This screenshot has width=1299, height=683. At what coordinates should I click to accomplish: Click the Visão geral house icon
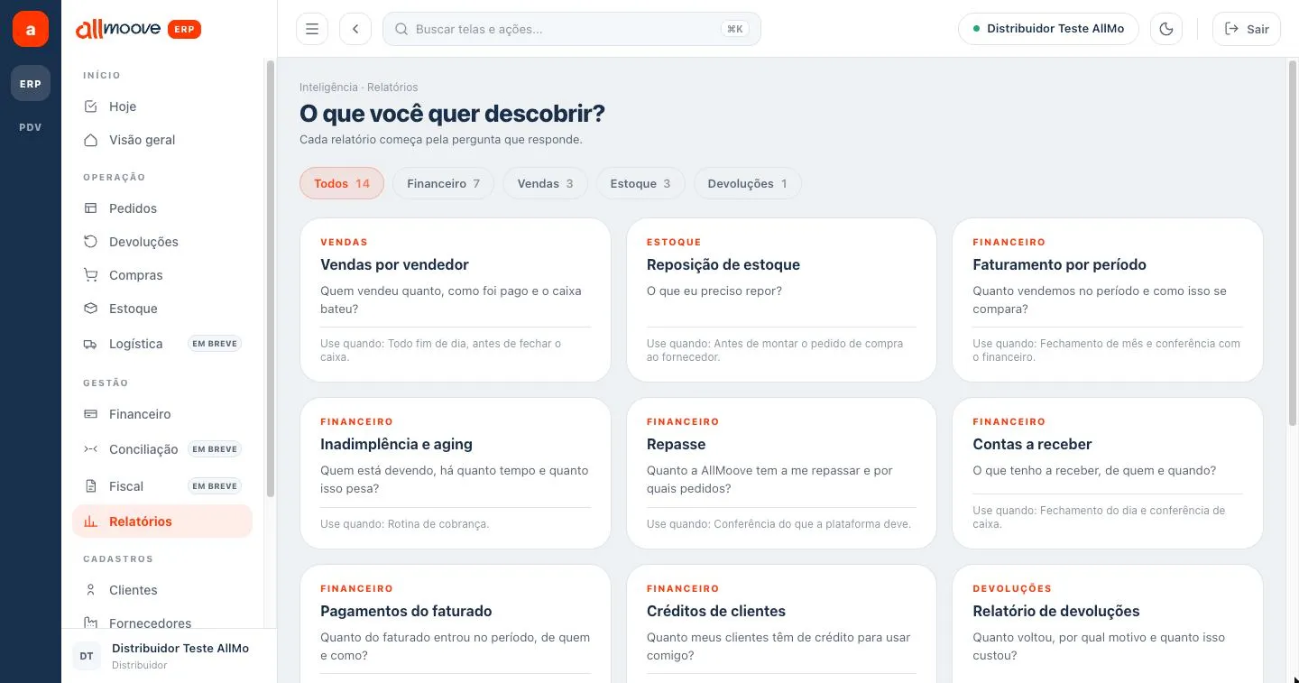pyautogui.click(x=90, y=140)
